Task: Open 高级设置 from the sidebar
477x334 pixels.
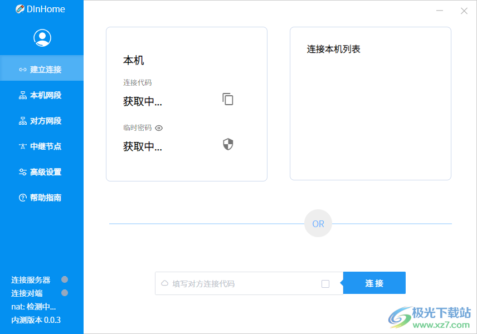Action: coord(42,172)
